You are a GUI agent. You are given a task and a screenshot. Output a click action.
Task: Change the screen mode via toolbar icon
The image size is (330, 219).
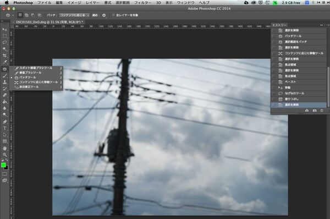4,180
